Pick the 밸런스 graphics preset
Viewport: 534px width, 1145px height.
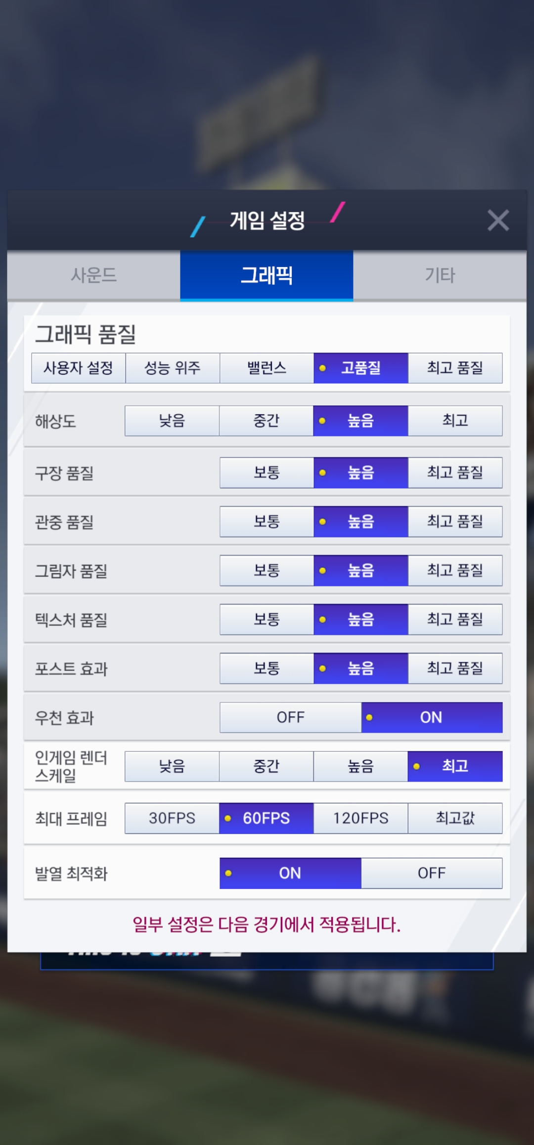pos(267,368)
